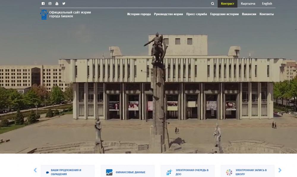The width and height of the screenshot is (297, 177).
Task: Go to the Пресс-служба section
Action: coord(197,14)
